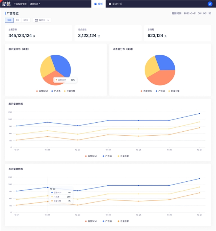The width and height of the screenshot is (216, 231).
Task: Select the 7天 time filter
Action: pos(17,21)
